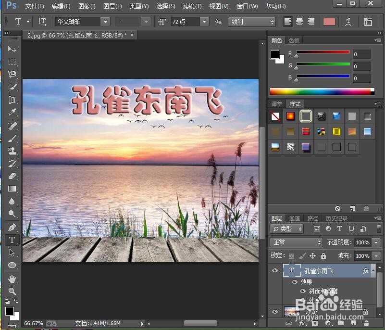Toggle visibility of the 斜面和浮雕 effect

tap(303, 291)
